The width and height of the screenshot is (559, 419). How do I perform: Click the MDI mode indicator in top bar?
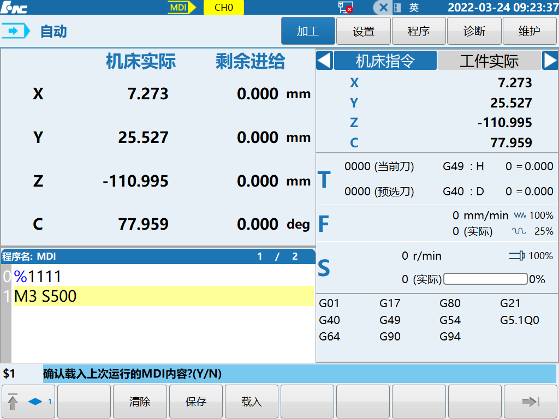coord(182,7)
